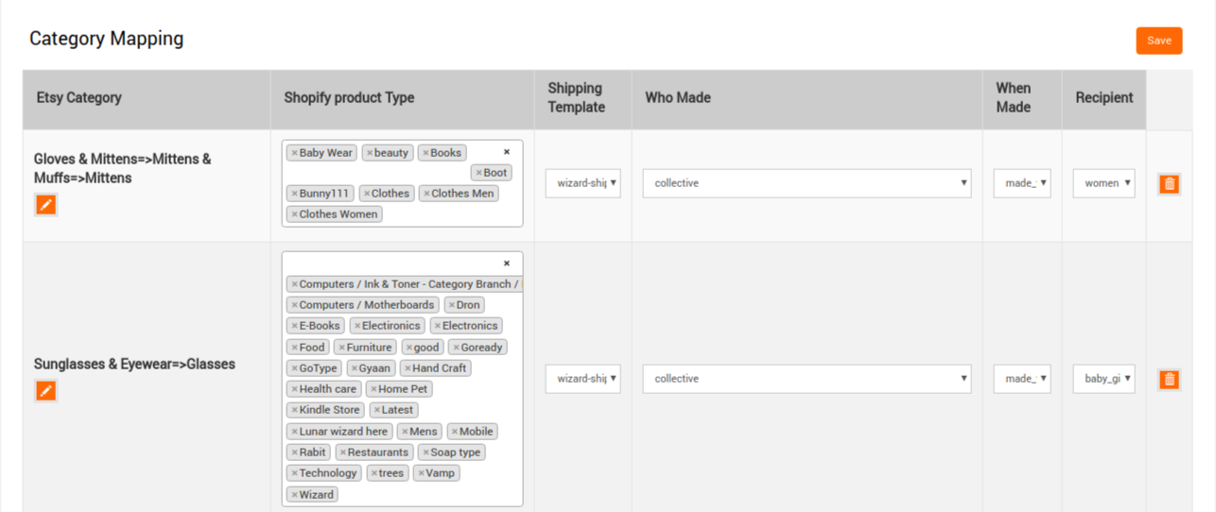Delete the Sunglasses & Eyewear mapping row
This screenshot has height=512, width=1216.
tap(1169, 380)
